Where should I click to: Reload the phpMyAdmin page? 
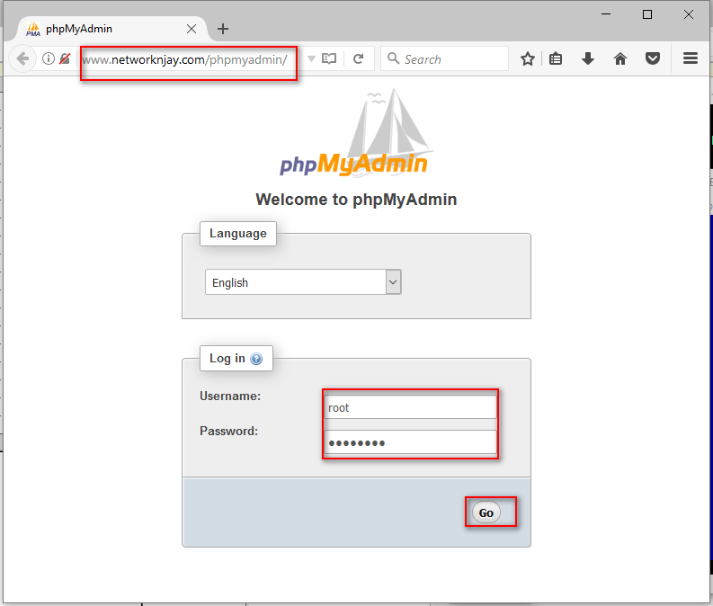pos(358,58)
